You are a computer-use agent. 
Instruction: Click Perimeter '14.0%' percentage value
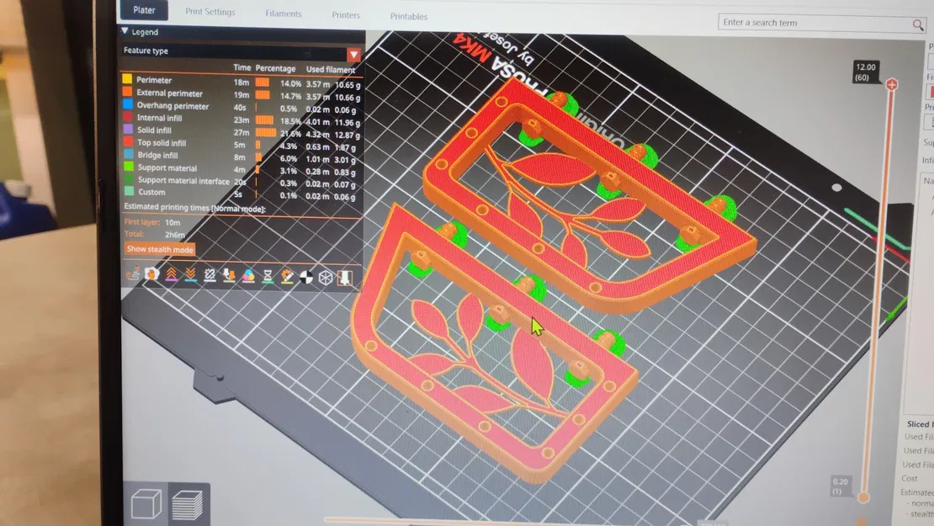click(290, 84)
